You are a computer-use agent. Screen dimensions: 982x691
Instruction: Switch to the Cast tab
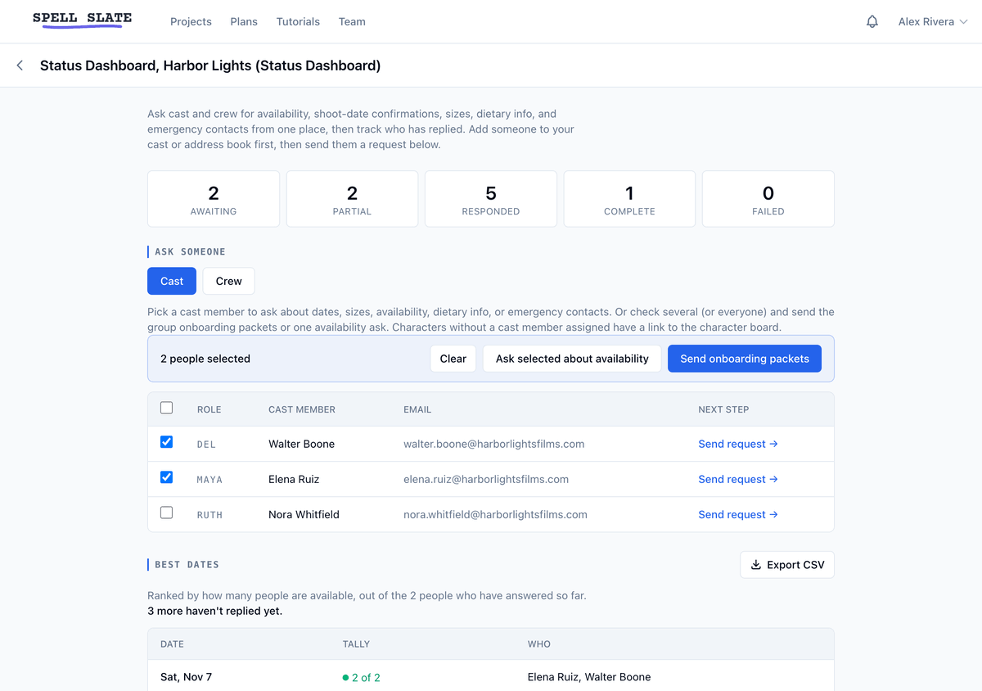[172, 281]
